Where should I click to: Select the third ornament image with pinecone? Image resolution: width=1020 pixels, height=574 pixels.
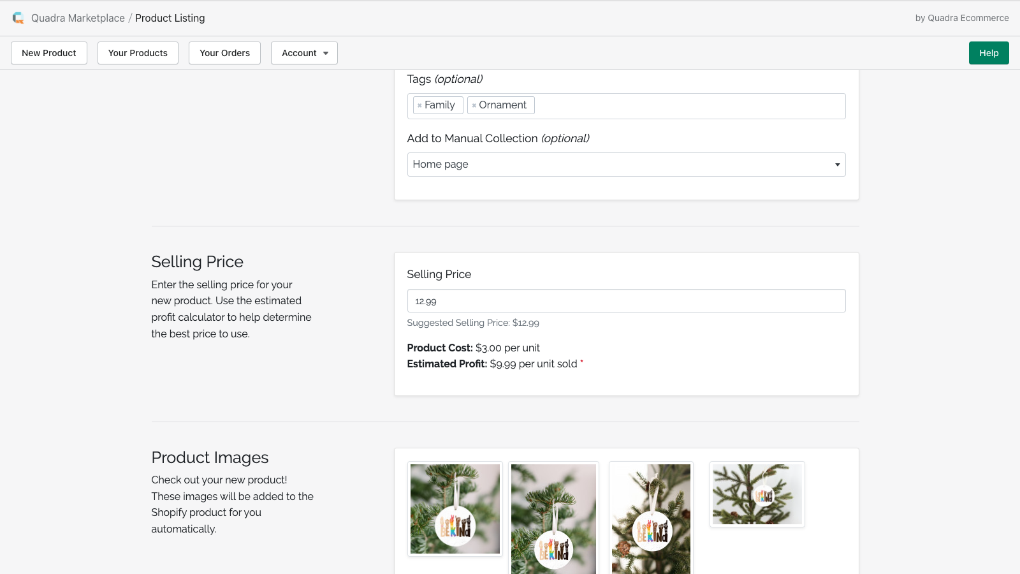[651, 518]
